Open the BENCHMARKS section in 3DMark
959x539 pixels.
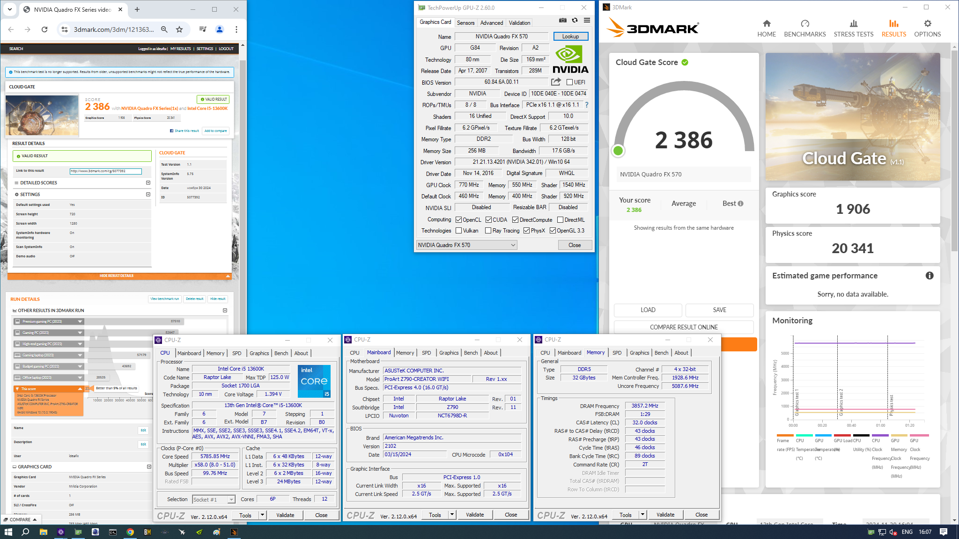click(805, 29)
